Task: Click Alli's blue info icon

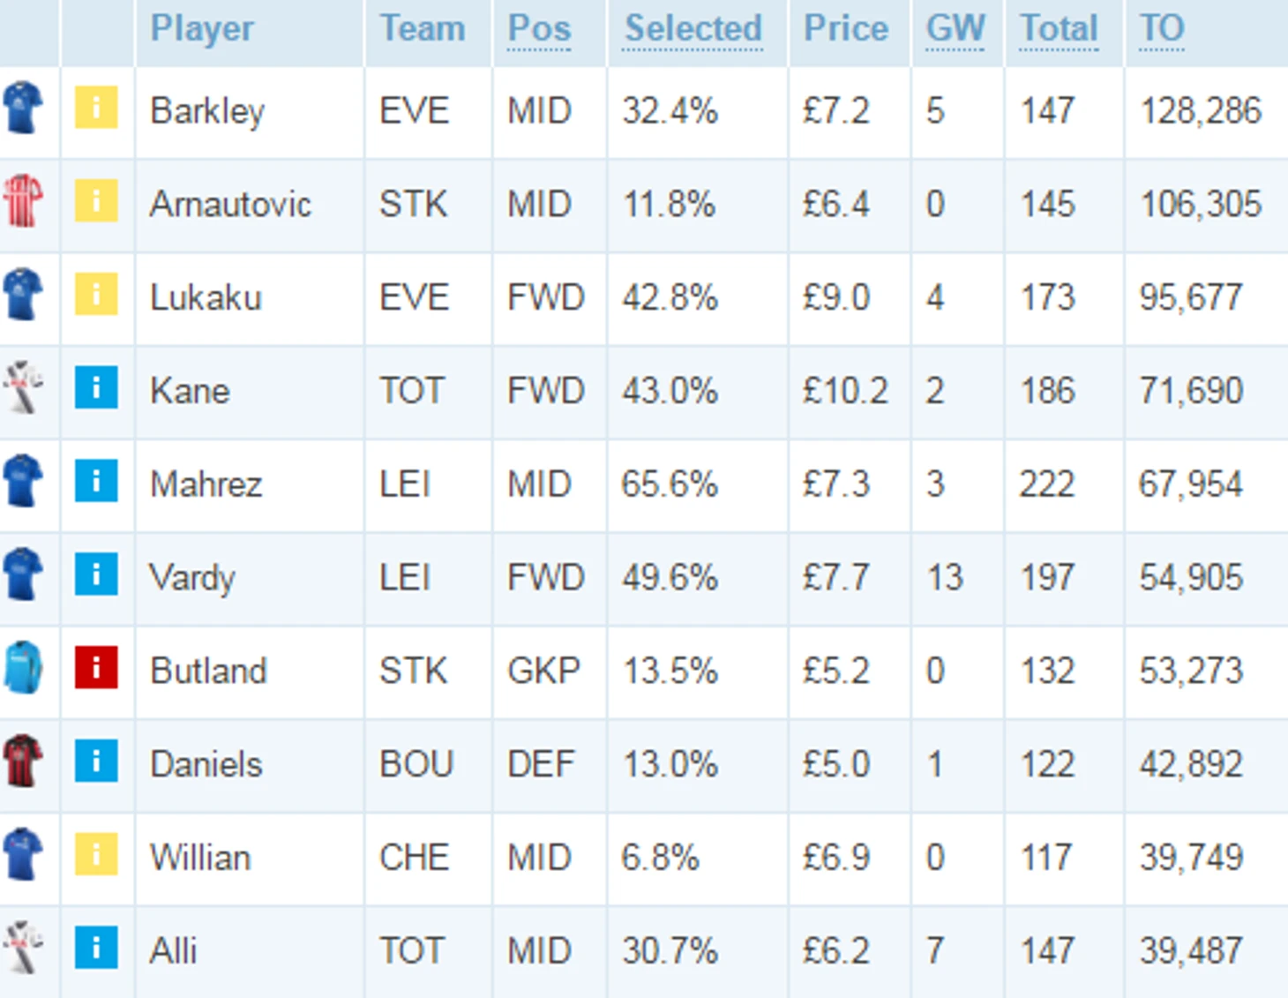Action: (x=96, y=947)
